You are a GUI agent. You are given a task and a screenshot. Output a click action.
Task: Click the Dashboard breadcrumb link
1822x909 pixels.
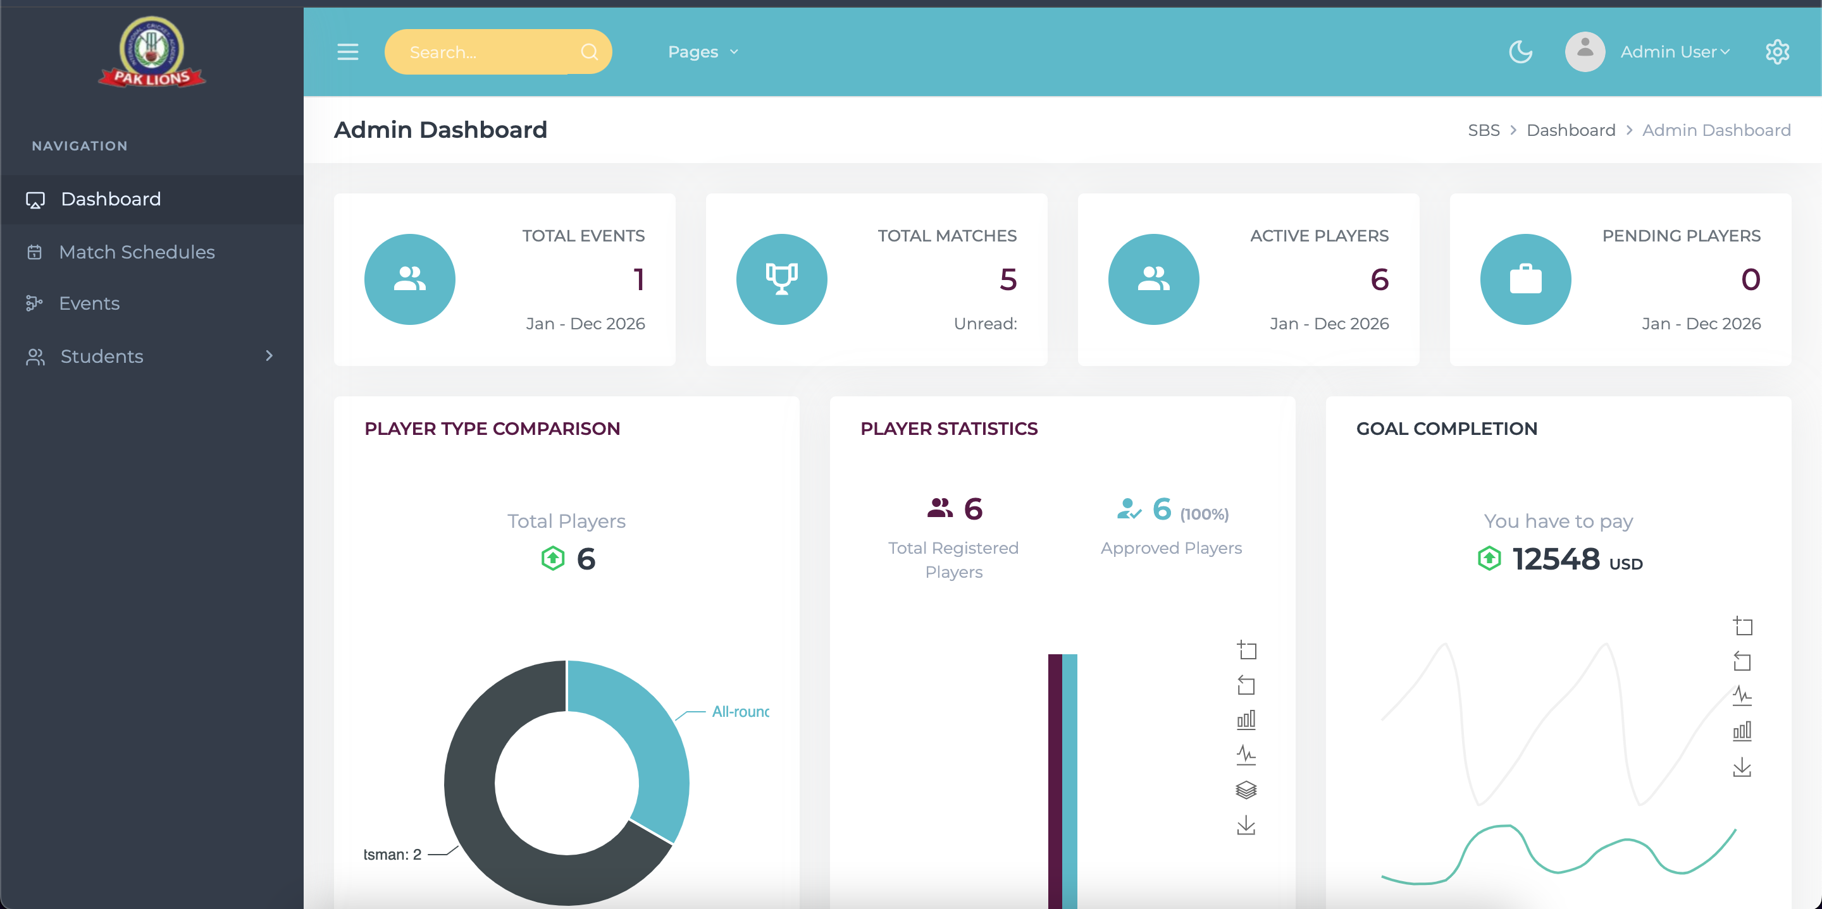pyautogui.click(x=1570, y=130)
